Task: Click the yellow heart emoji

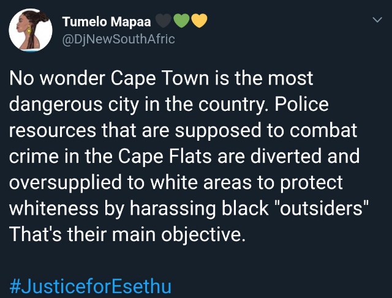Action: (199, 21)
